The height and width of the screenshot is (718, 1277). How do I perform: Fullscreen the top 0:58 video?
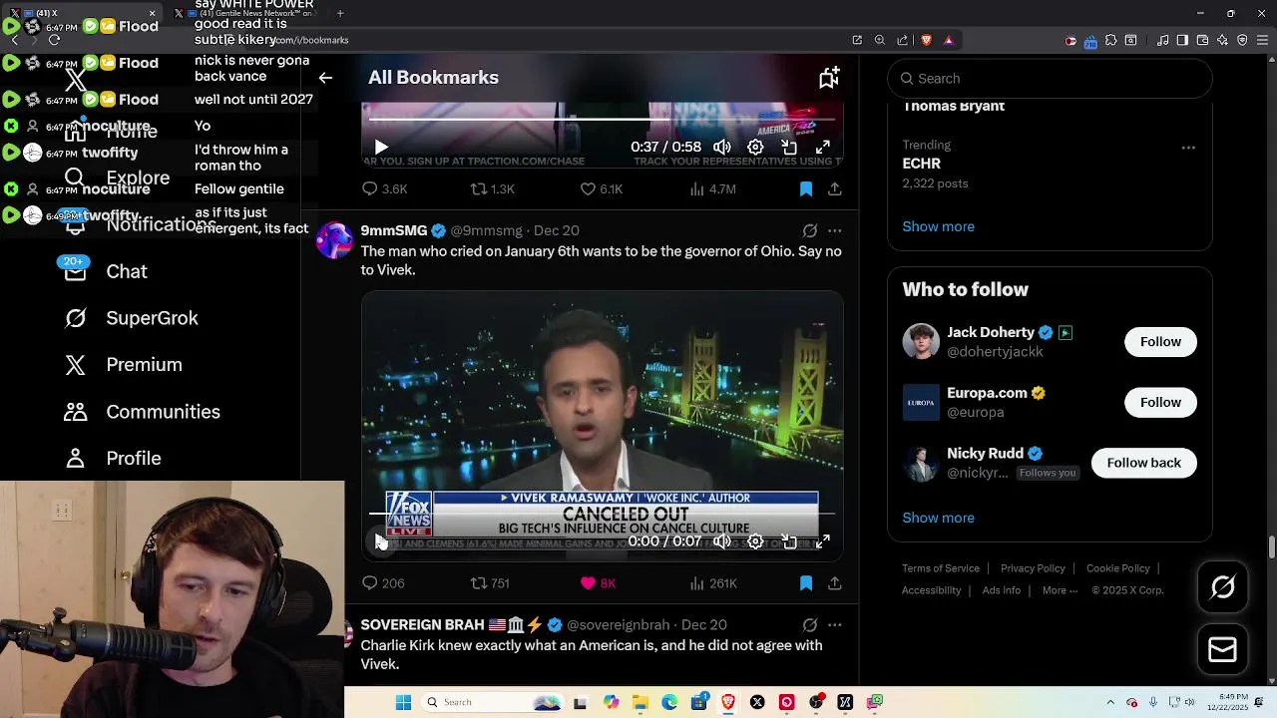pos(823,147)
